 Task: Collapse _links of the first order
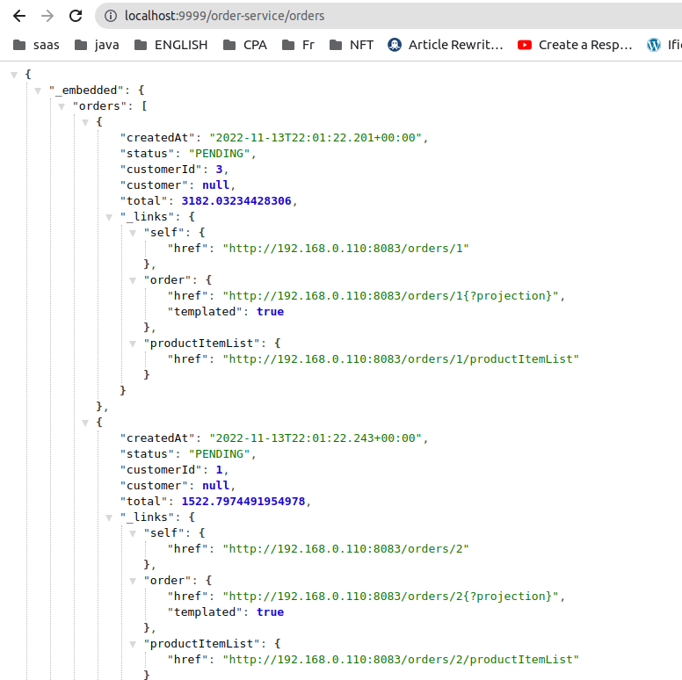[x=109, y=217]
